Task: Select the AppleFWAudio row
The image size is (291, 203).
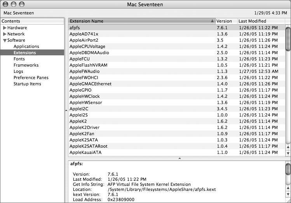Action: click(176, 71)
